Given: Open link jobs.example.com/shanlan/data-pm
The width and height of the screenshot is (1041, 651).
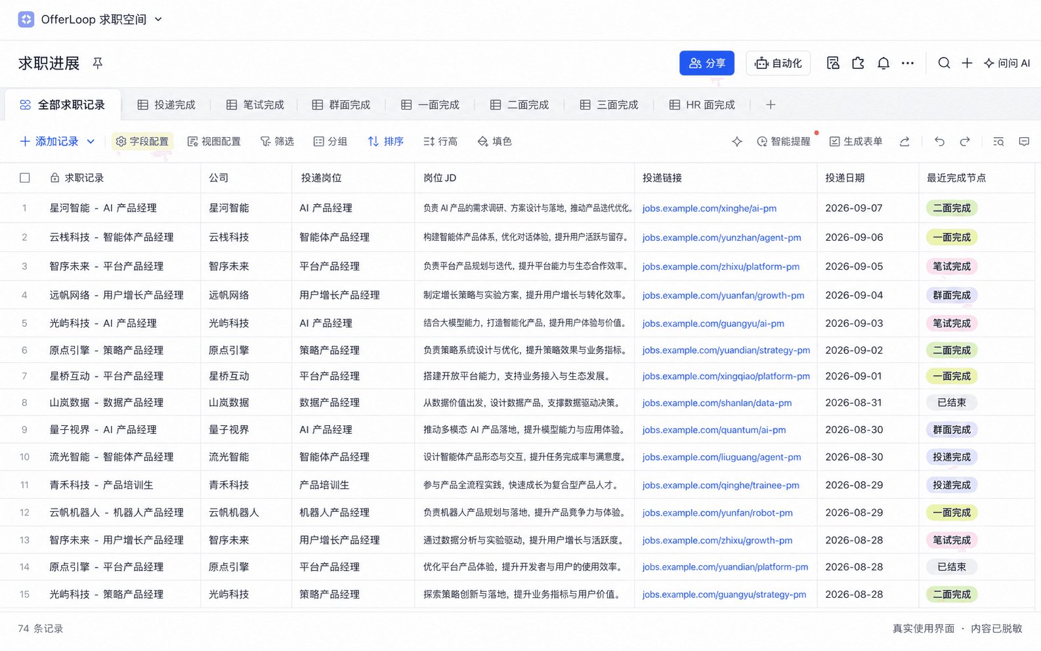Looking at the screenshot, I should coord(717,403).
